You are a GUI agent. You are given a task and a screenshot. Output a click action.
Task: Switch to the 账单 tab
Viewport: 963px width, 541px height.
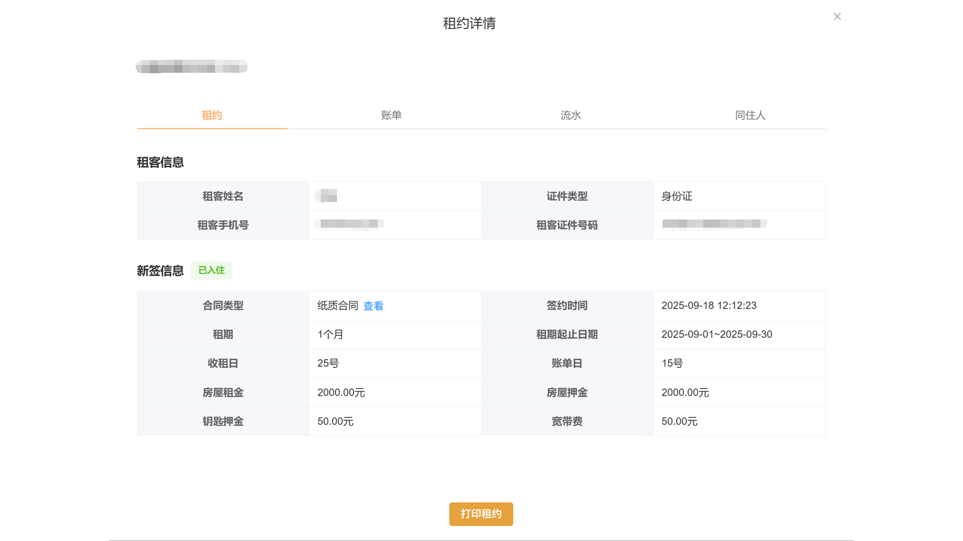(x=391, y=115)
